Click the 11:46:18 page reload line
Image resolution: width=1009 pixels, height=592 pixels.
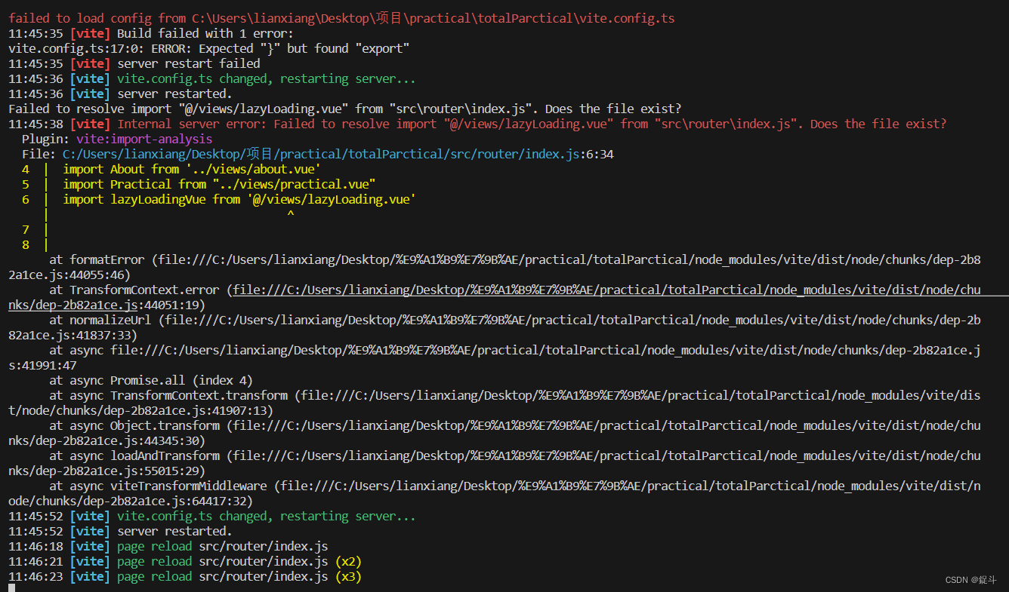click(168, 546)
